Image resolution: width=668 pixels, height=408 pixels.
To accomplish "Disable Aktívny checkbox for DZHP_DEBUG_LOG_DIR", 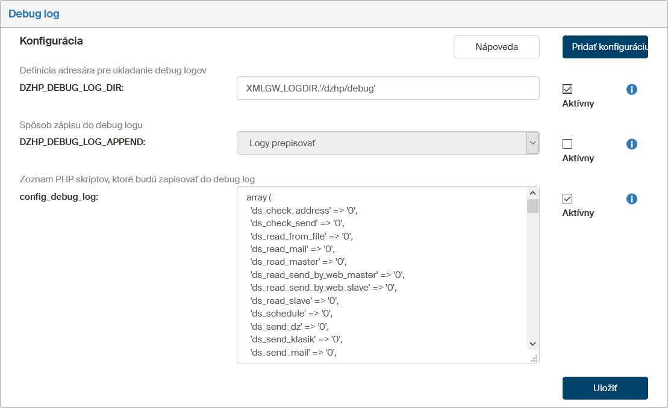I will point(567,89).
